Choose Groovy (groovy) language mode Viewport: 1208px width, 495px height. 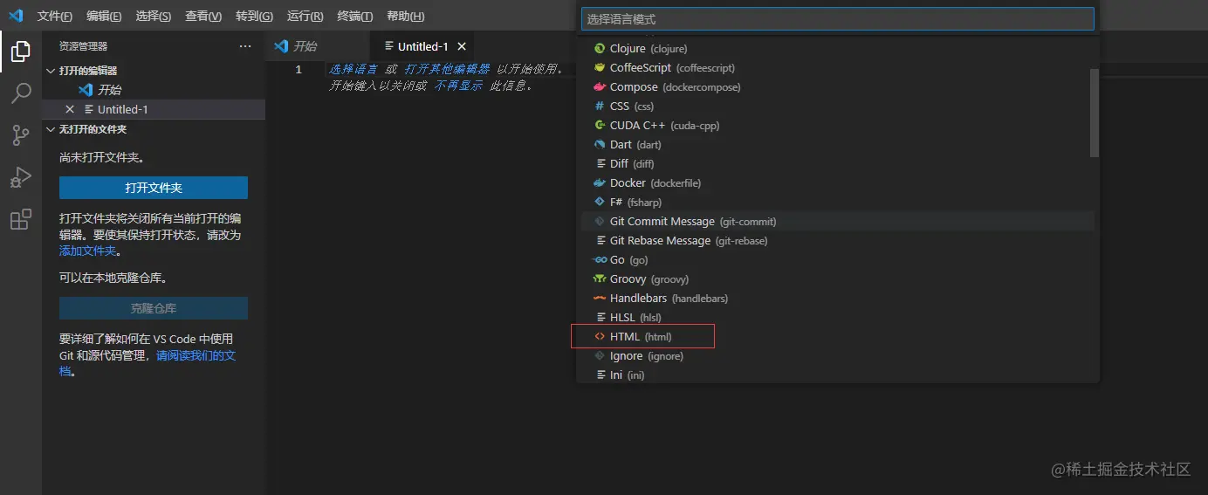pos(838,279)
